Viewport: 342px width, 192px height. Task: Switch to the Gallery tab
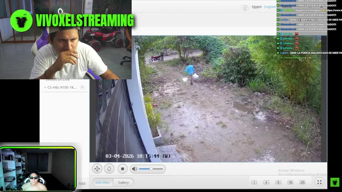(123, 182)
